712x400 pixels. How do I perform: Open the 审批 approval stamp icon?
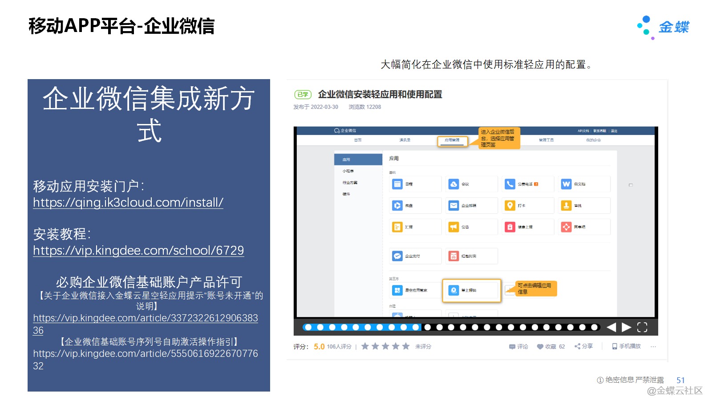566,205
